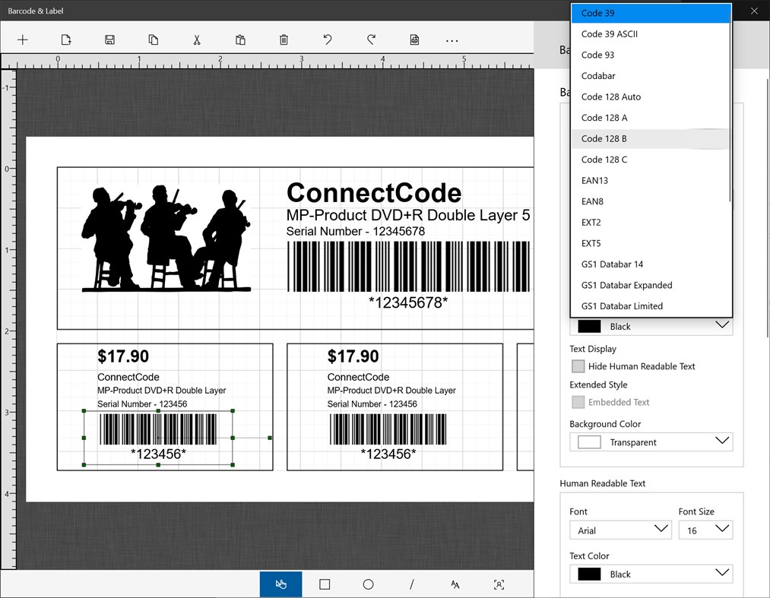770x598 pixels.
Task: Select the barcode insertion tool
Action: point(499,584)
